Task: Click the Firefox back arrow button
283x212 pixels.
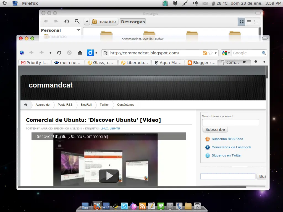Action: click(x=32, y=53)
